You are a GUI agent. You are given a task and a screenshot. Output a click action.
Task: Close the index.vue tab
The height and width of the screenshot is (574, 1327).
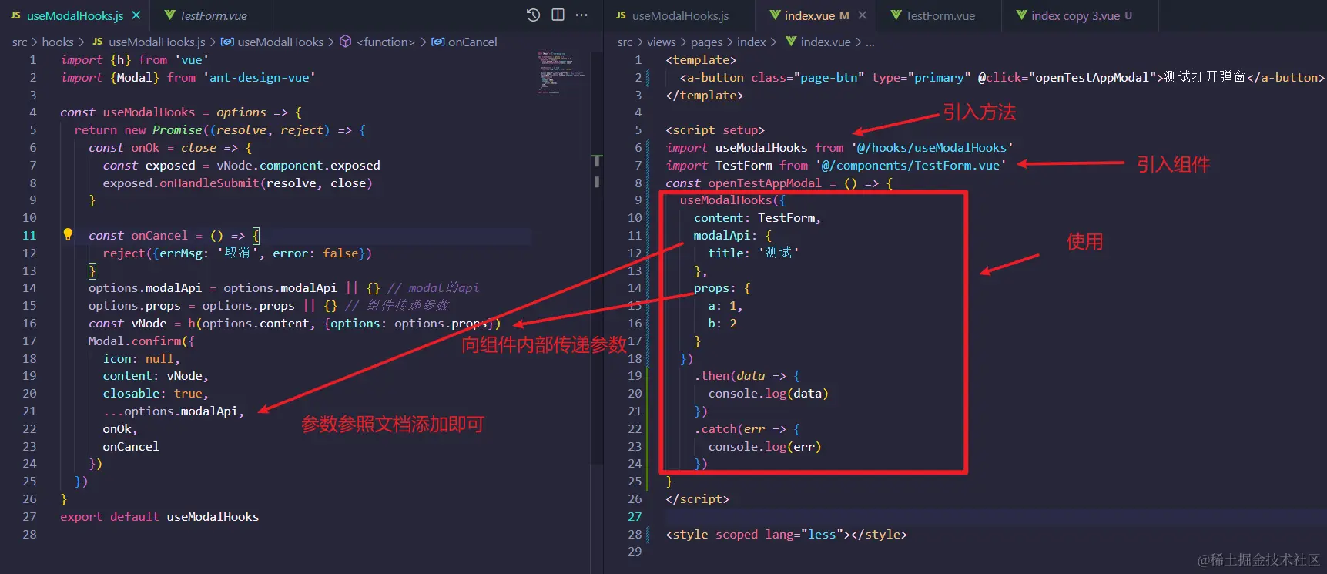[x=863, y=15]
